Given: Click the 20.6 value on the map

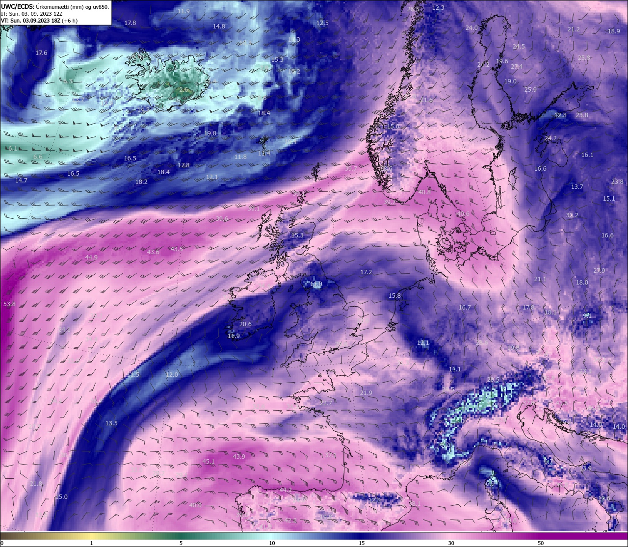Looking at the screenshot, I should (245, 324).
